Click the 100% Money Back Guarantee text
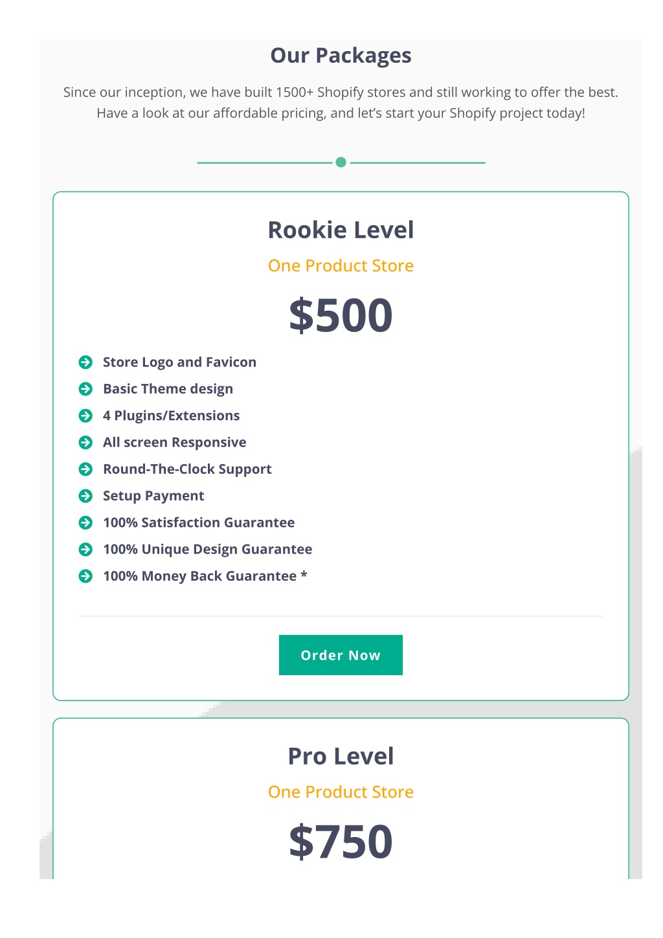663x938 pixels. (x=205, y=576)
